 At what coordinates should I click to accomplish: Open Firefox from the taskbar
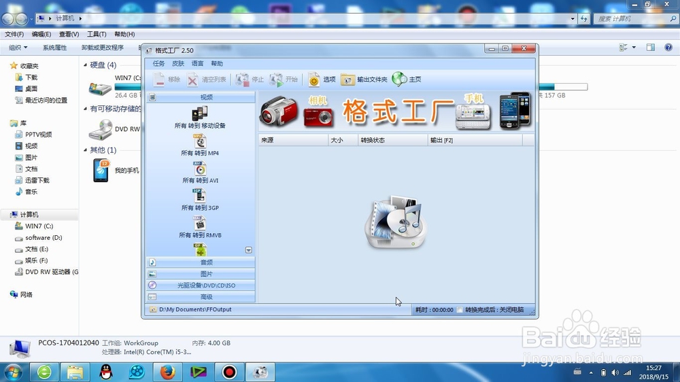[167, 372]
